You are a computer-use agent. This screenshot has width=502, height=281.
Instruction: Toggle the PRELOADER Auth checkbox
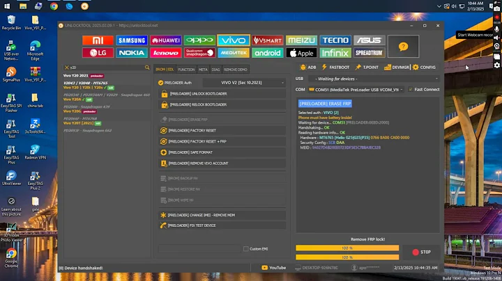[161, 83]
